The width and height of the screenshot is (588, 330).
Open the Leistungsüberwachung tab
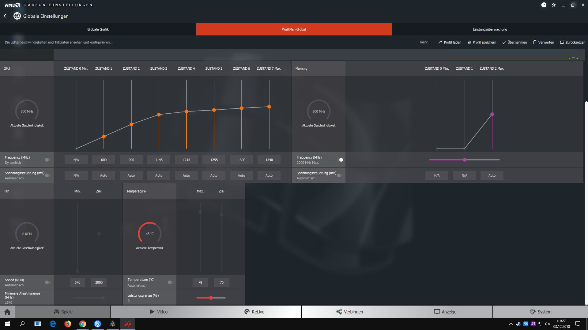[490, 29]
